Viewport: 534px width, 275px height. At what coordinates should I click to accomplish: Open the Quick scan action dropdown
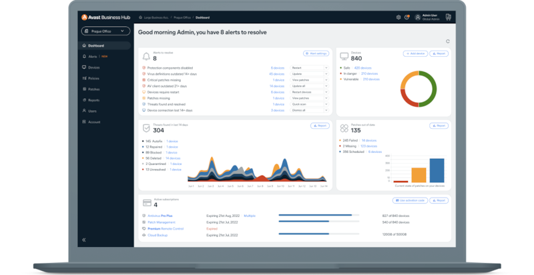pyautogui.click(x=326, y=104)
